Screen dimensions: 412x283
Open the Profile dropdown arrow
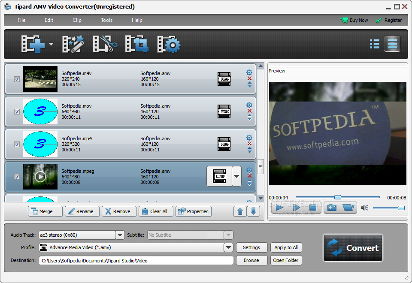click(229, 247)
